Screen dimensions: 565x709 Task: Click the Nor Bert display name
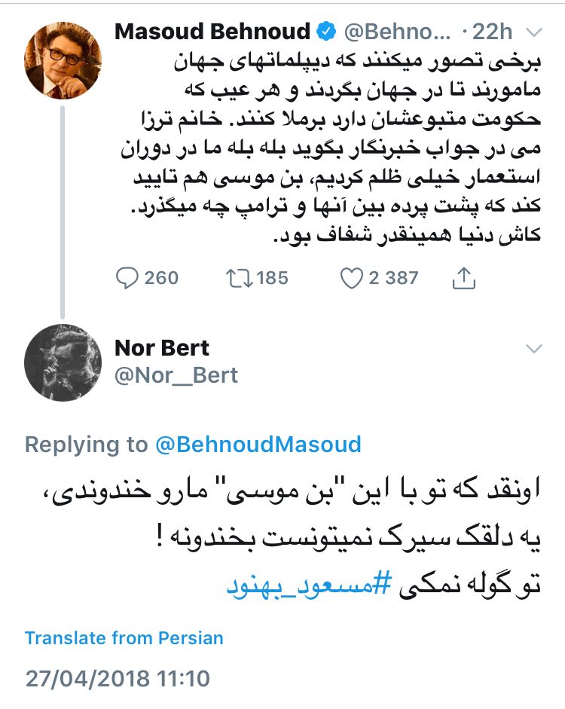coord(162,347)
